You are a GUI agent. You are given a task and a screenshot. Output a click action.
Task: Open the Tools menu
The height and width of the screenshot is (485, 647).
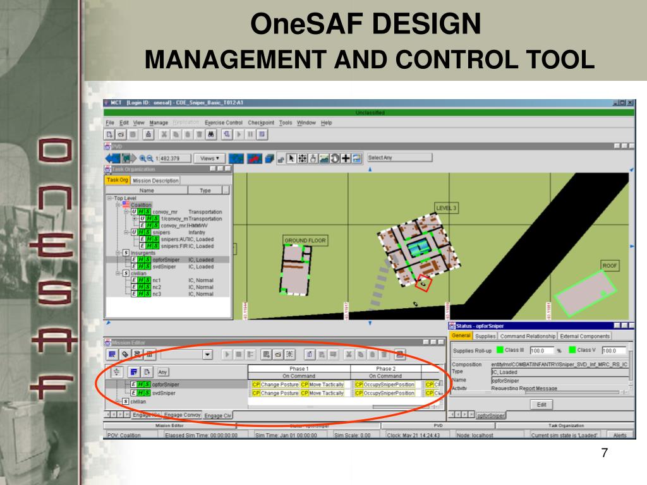[x=285, y=123]
